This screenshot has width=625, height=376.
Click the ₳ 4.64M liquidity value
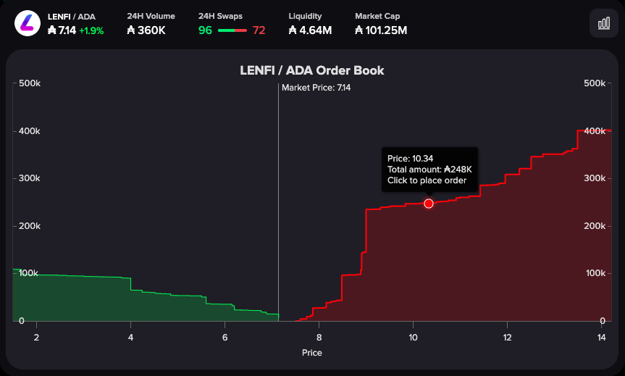[310, 30]
